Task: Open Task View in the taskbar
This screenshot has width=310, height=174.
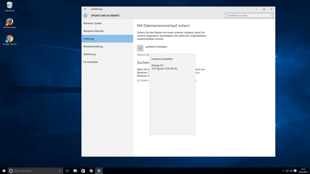Action: [67, 171]
